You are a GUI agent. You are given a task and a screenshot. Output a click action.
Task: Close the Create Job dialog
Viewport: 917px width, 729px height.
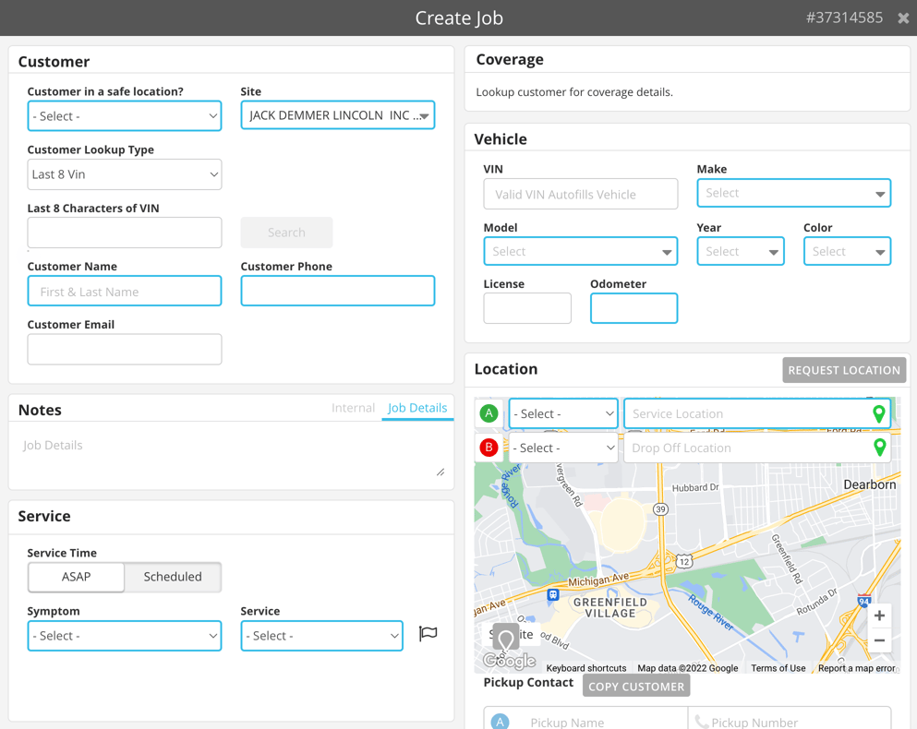click(x=903, y=18)
